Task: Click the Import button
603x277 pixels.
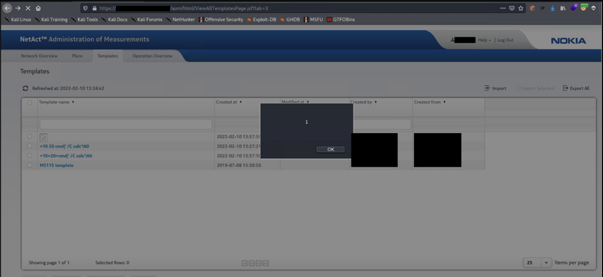Action: click(495, 88)
